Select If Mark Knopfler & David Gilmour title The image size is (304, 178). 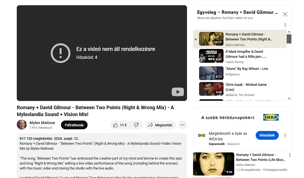tap(246, 54)
